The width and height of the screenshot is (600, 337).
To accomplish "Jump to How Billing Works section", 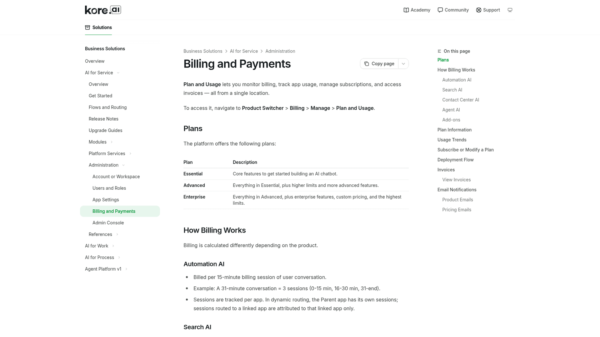I will pyautogui.click(x=456, y=70).
